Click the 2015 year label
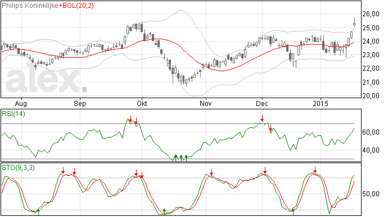The width and height of the screenshot is (388, 217). point(321,103)
